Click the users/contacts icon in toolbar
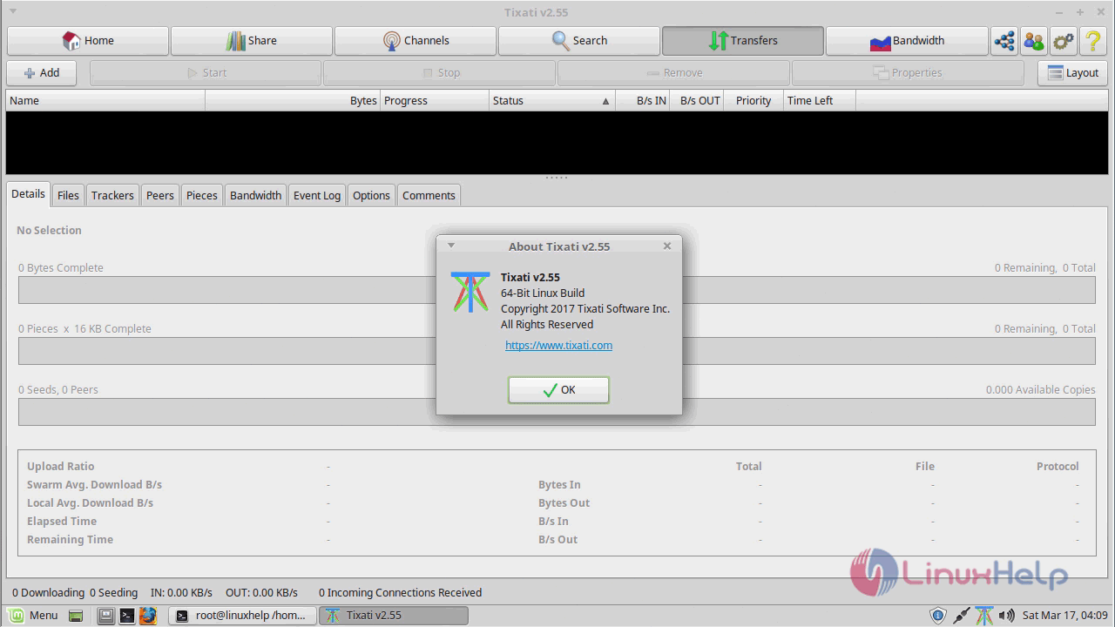This screenshot has width=1115, height=627. [1034, 41]
